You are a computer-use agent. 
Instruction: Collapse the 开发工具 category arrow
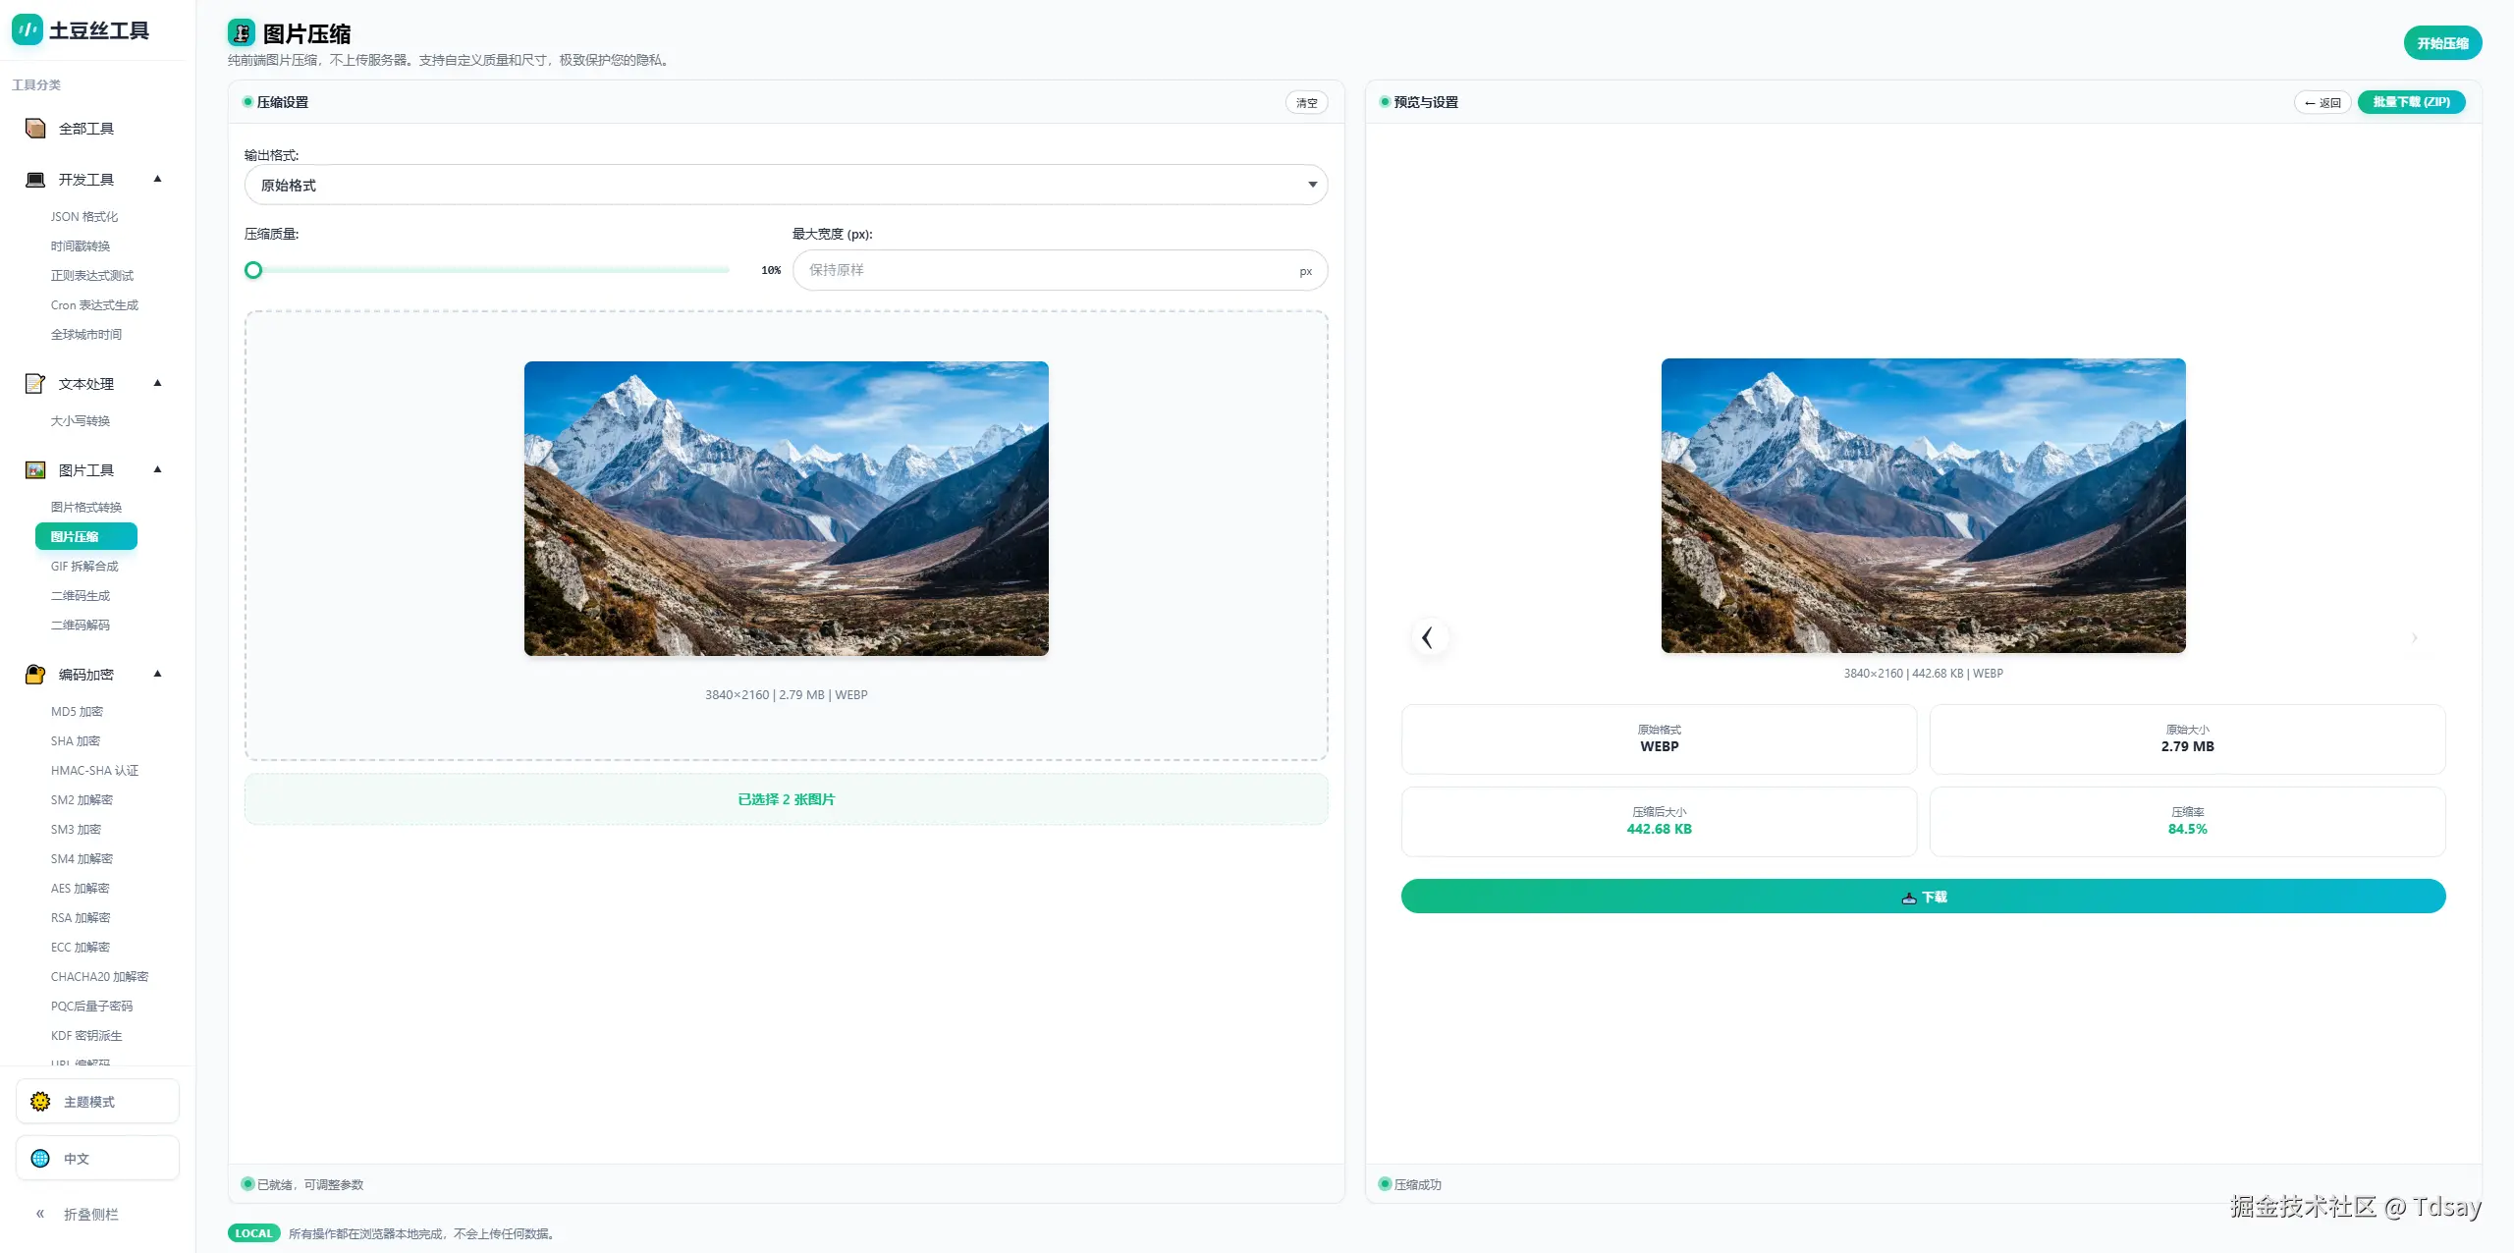(x=157, y=180)
